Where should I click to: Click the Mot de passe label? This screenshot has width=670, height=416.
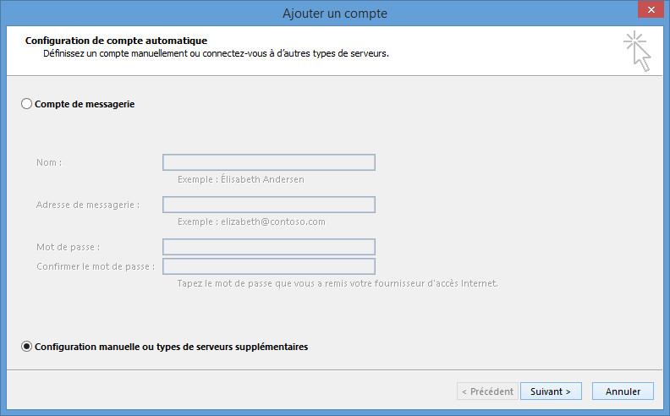(x=68, y=247)
